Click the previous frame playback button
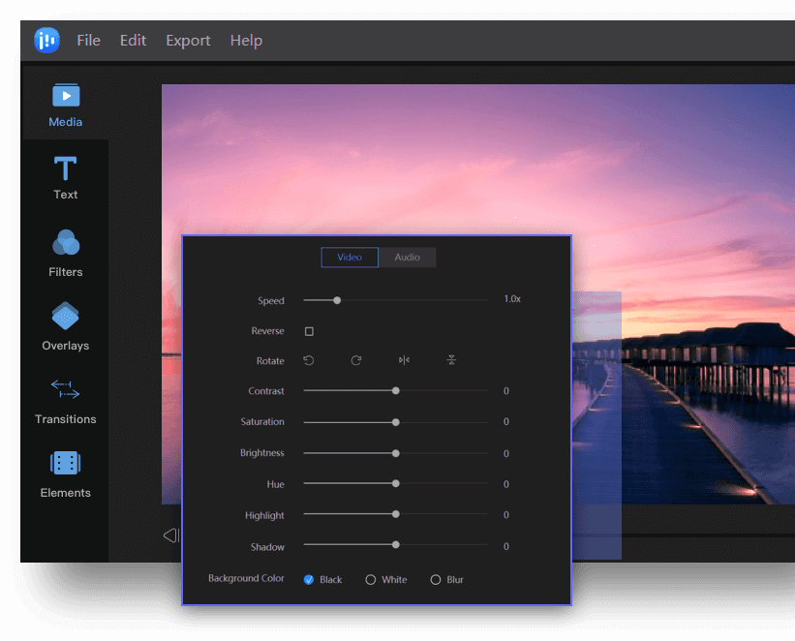The width and height of the screenshot is (795, 641). (170, 535)
